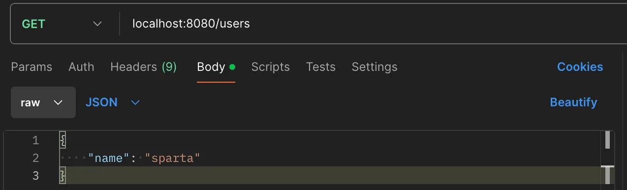Click the opening brace on line 1
627x190 pixels.
pyautogui.click(x=62, y=141)
